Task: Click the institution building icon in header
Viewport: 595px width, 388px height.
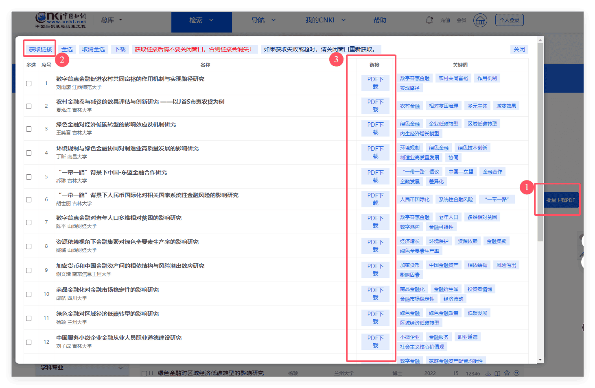Action: coord(480,20)
